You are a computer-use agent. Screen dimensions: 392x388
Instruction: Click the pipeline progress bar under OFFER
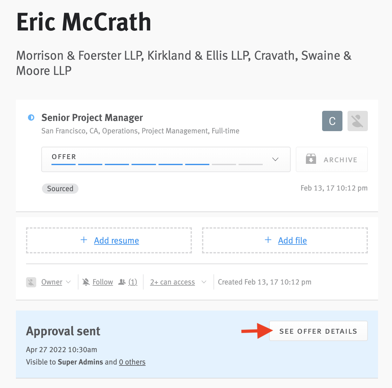point(157,164)
